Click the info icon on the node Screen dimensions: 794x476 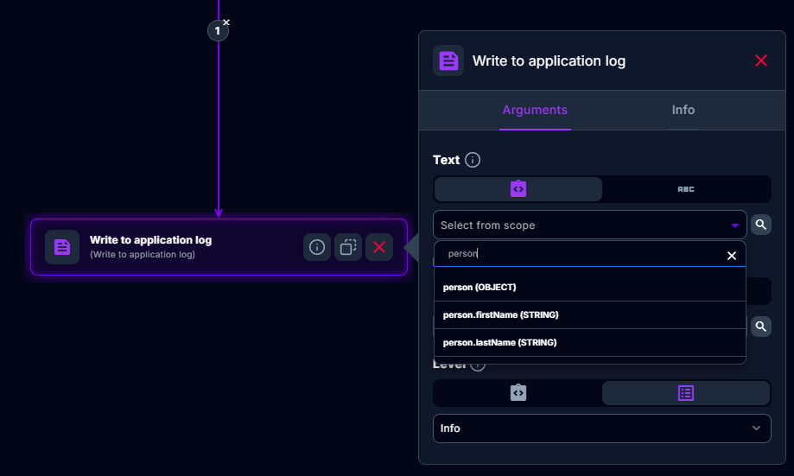[317, 247]
